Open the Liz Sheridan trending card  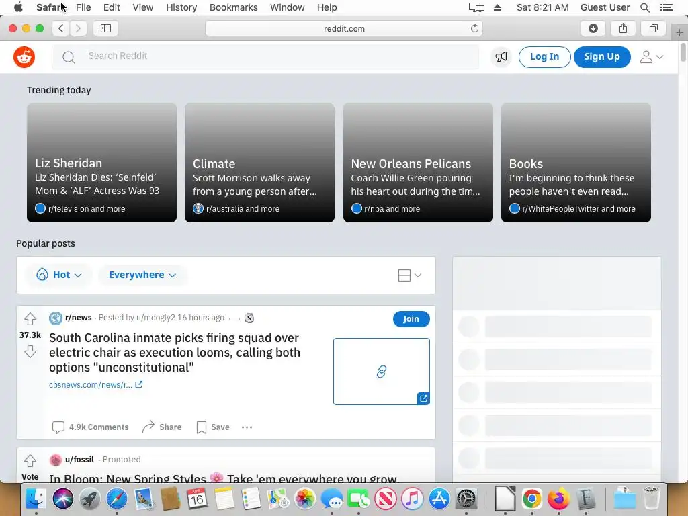pos(102,163)
